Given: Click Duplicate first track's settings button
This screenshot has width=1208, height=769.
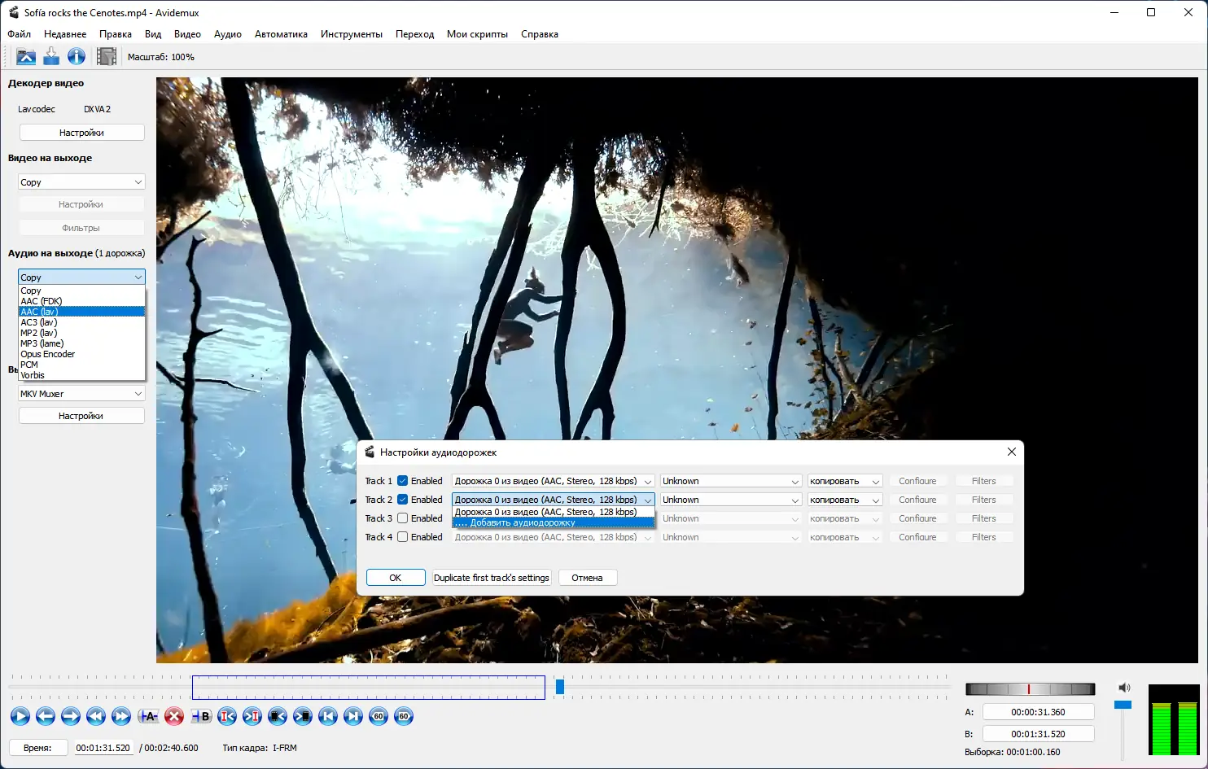Looking at the screenshot, I should click(x=491, y=578).
